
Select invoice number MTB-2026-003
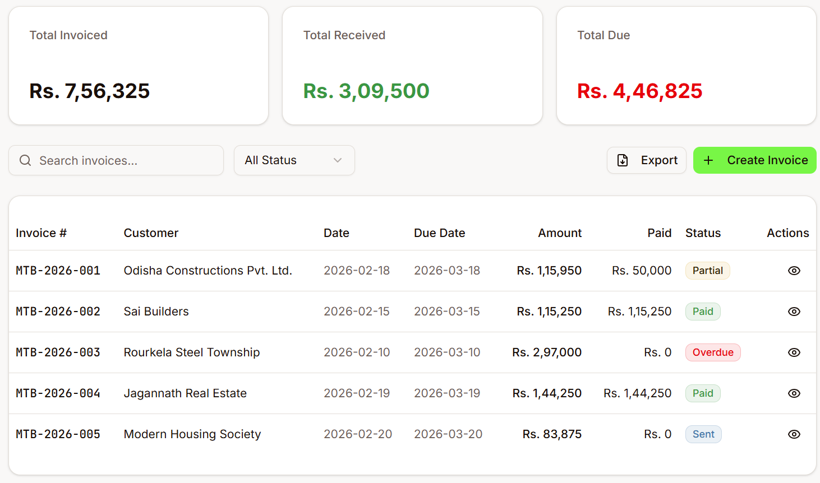pos(58,352)
